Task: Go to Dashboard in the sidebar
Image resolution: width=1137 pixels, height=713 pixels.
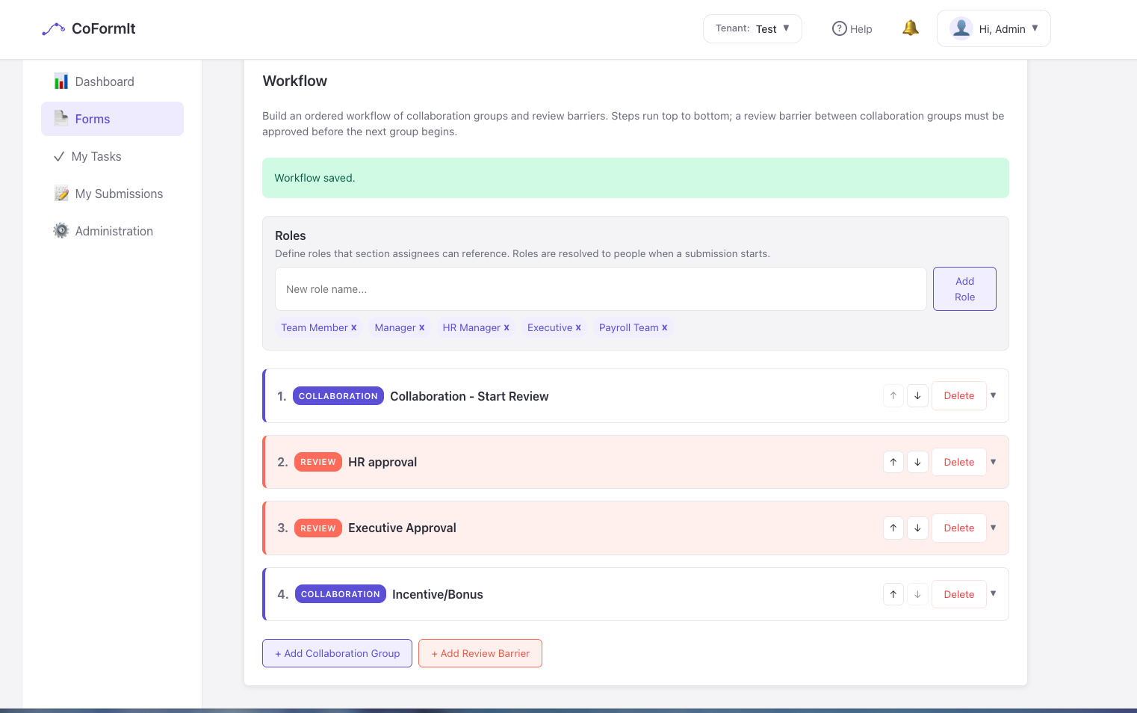Action: pos(112,81)
